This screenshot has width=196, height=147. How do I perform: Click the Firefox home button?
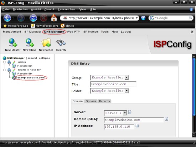click(x=54, y=18)
